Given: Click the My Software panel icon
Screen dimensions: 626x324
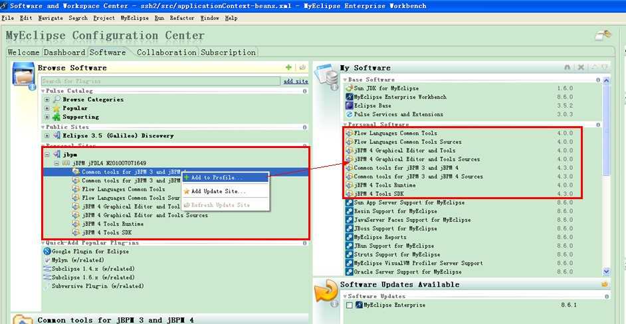Looking at the screenshot, I should [326, 76].
